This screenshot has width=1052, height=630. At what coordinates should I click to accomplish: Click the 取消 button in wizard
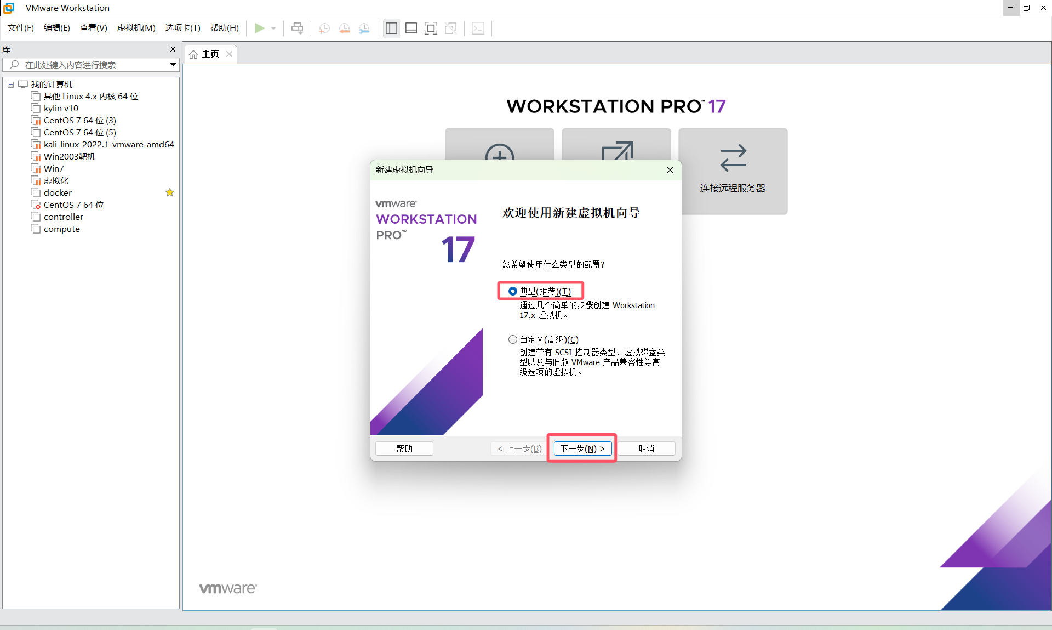tap(646, 449)
